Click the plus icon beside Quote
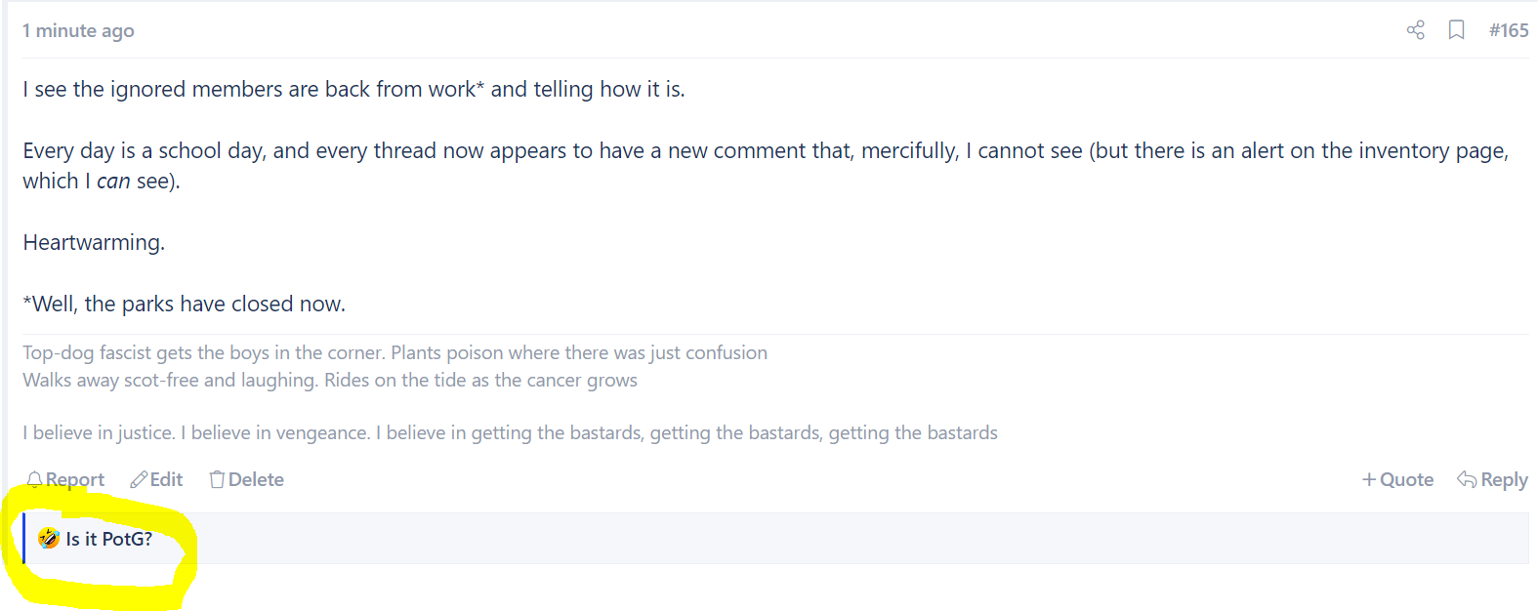The width and height of the screenshot is (1538, 611). point(1369,479)
